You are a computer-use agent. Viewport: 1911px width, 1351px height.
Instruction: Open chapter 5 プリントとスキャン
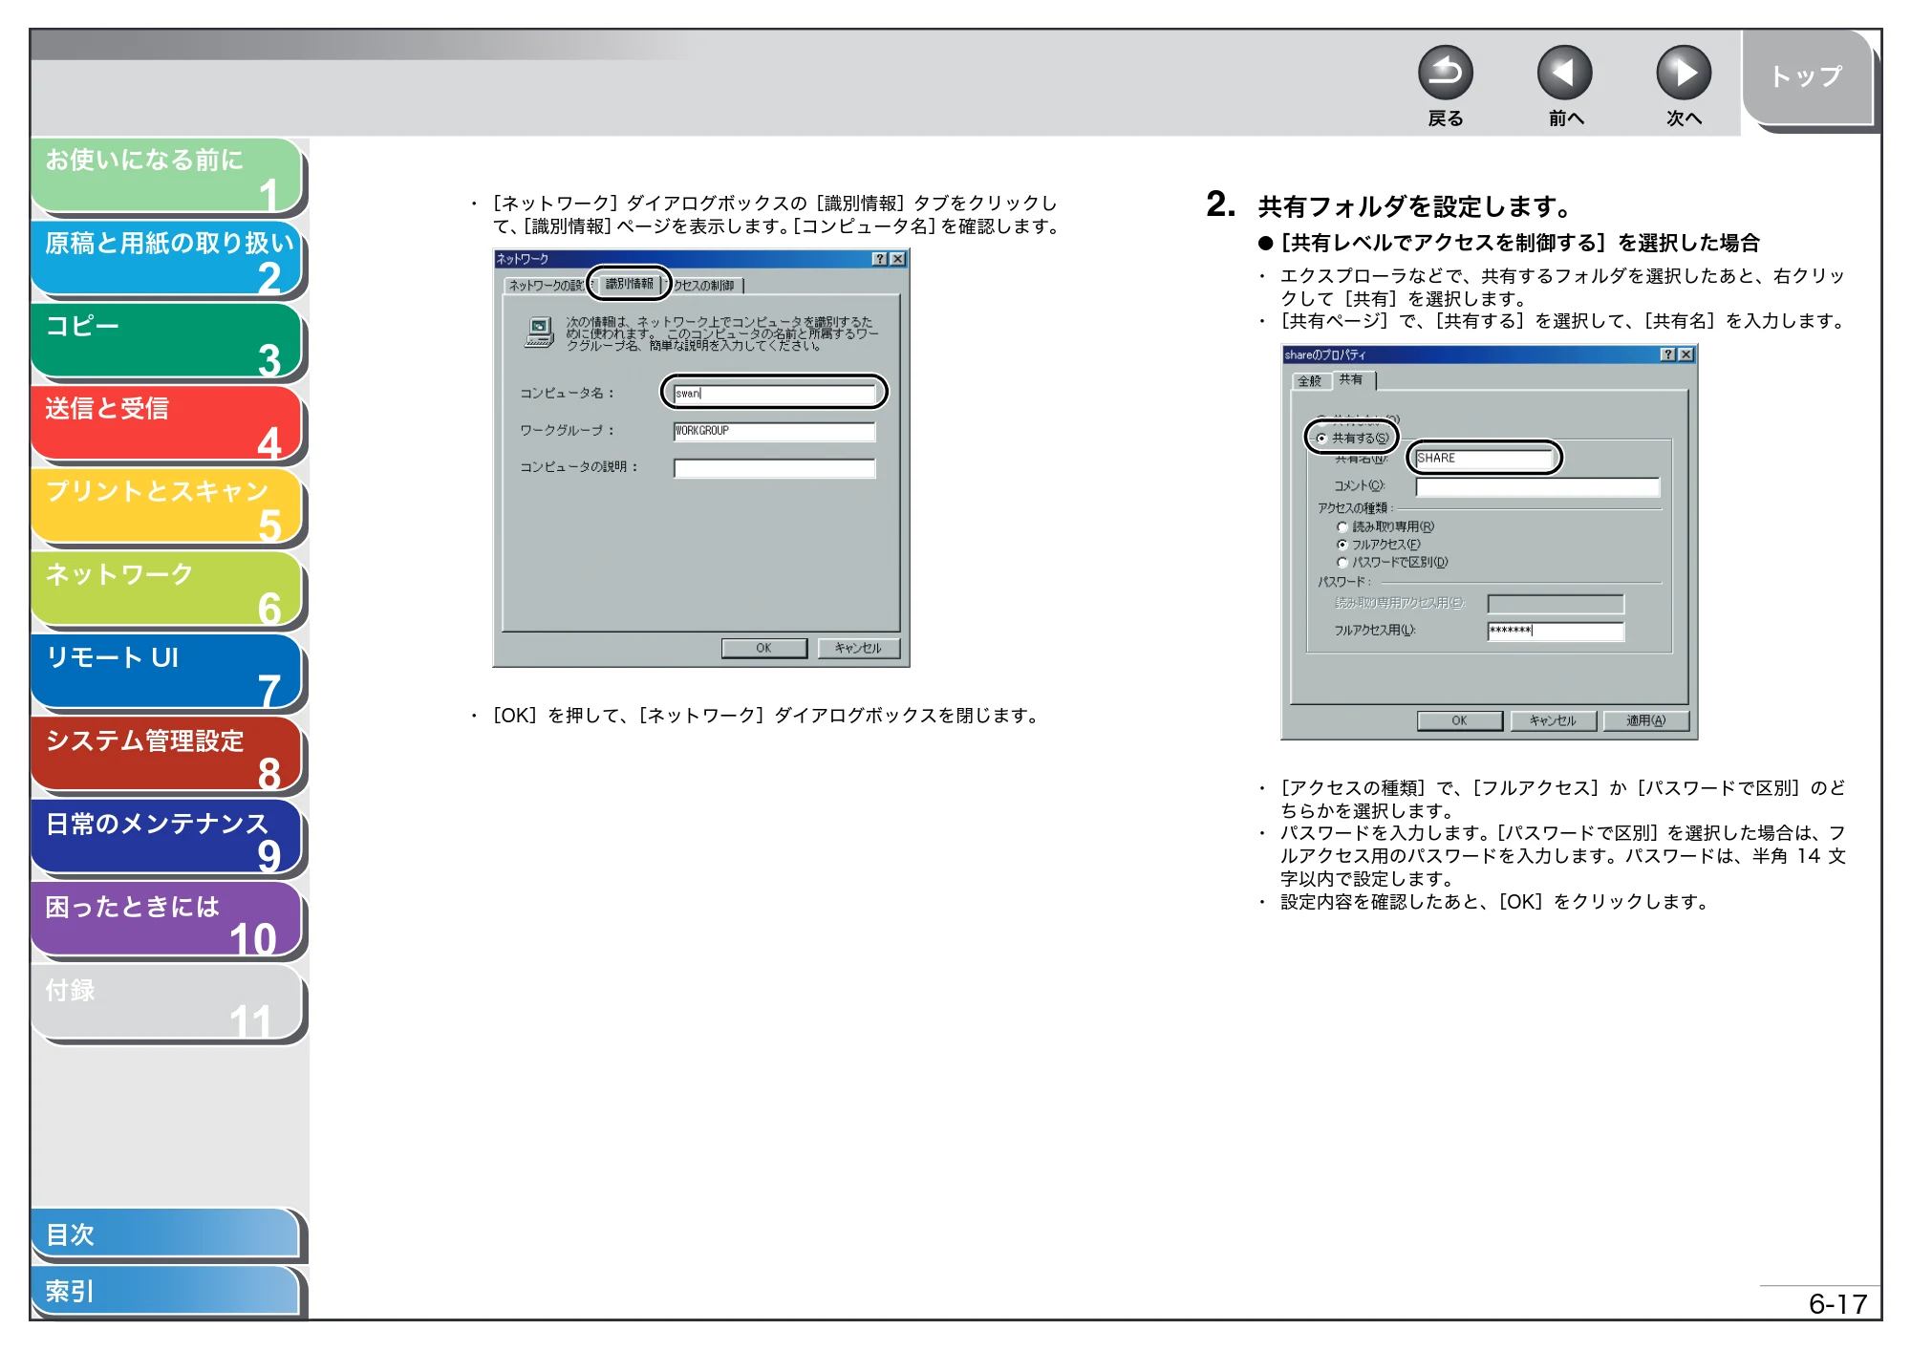coord(167,506)
